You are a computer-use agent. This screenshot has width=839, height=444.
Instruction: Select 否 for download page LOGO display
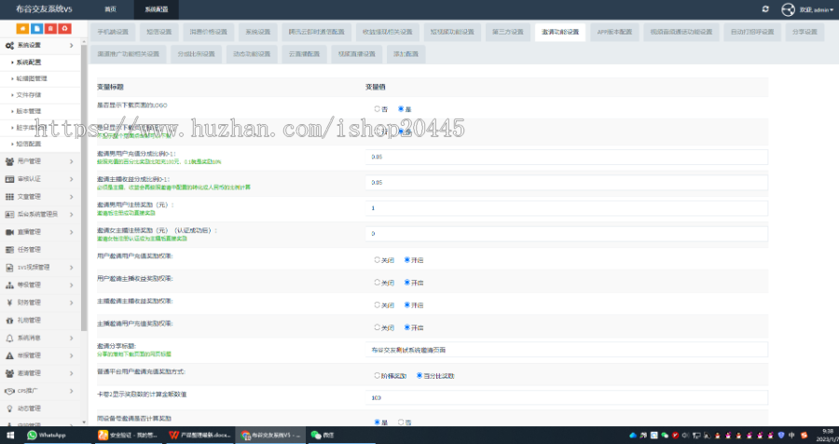[378, 109]
